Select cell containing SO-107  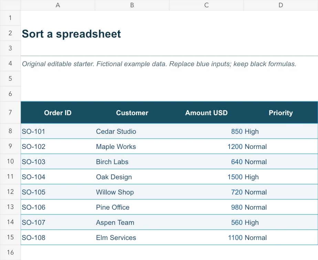coord(58,222)
